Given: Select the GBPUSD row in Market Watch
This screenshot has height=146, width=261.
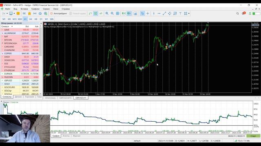Looking at the screenshot, I should point(20,80).
